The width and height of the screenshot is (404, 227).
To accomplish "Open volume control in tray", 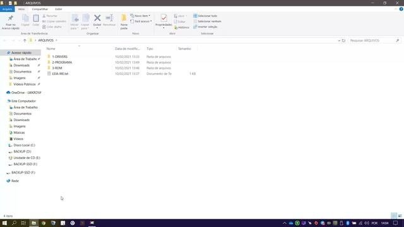I will pyautogui.click(x=367, y=223).
